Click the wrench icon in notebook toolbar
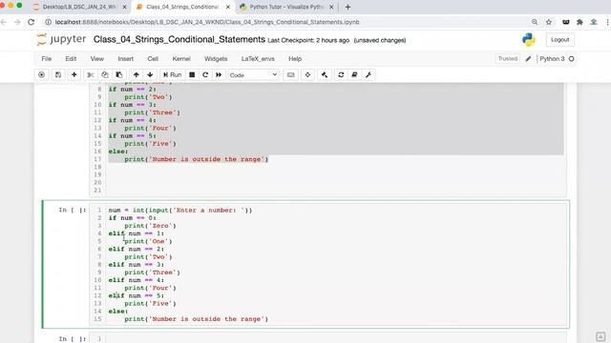This screenshot has height=343, width=611. [x=369, y=74]
